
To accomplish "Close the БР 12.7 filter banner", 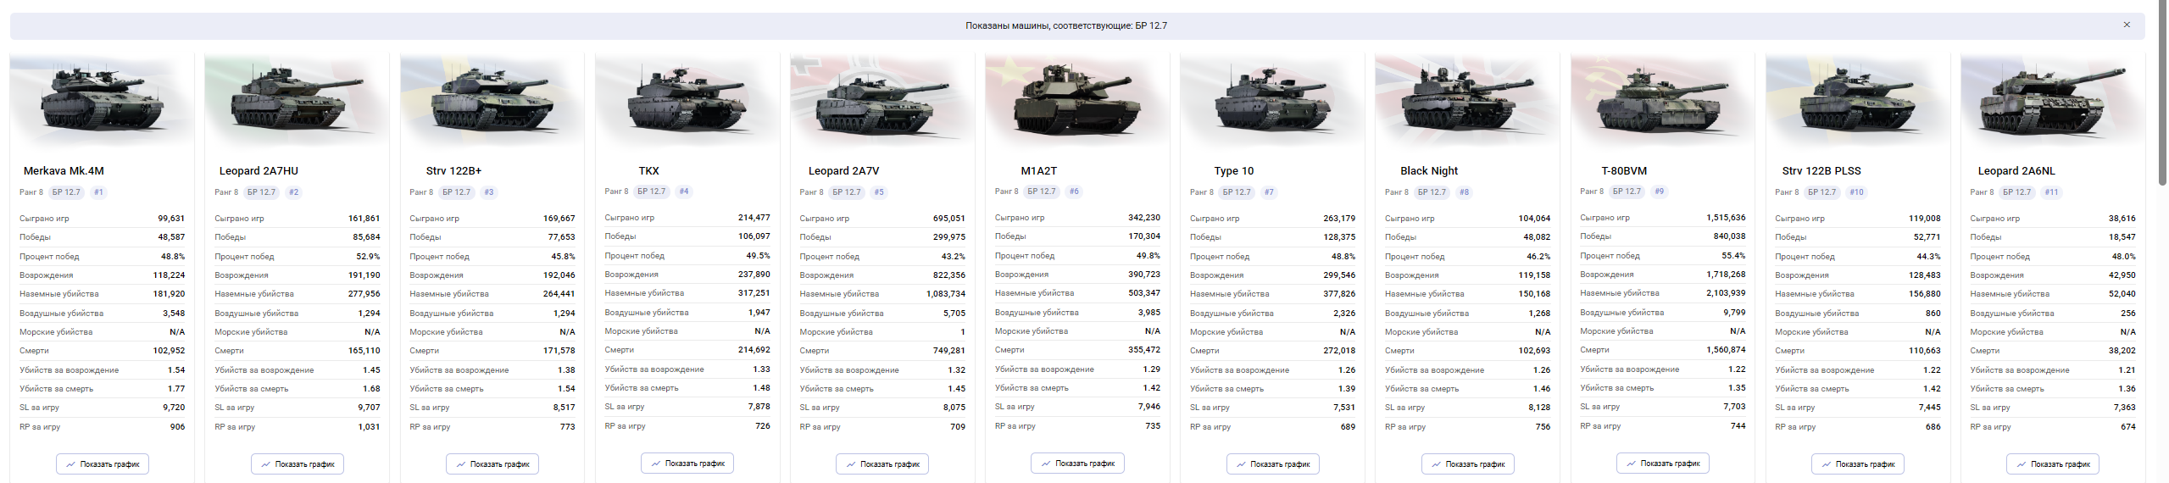I will click(2126, 25).
